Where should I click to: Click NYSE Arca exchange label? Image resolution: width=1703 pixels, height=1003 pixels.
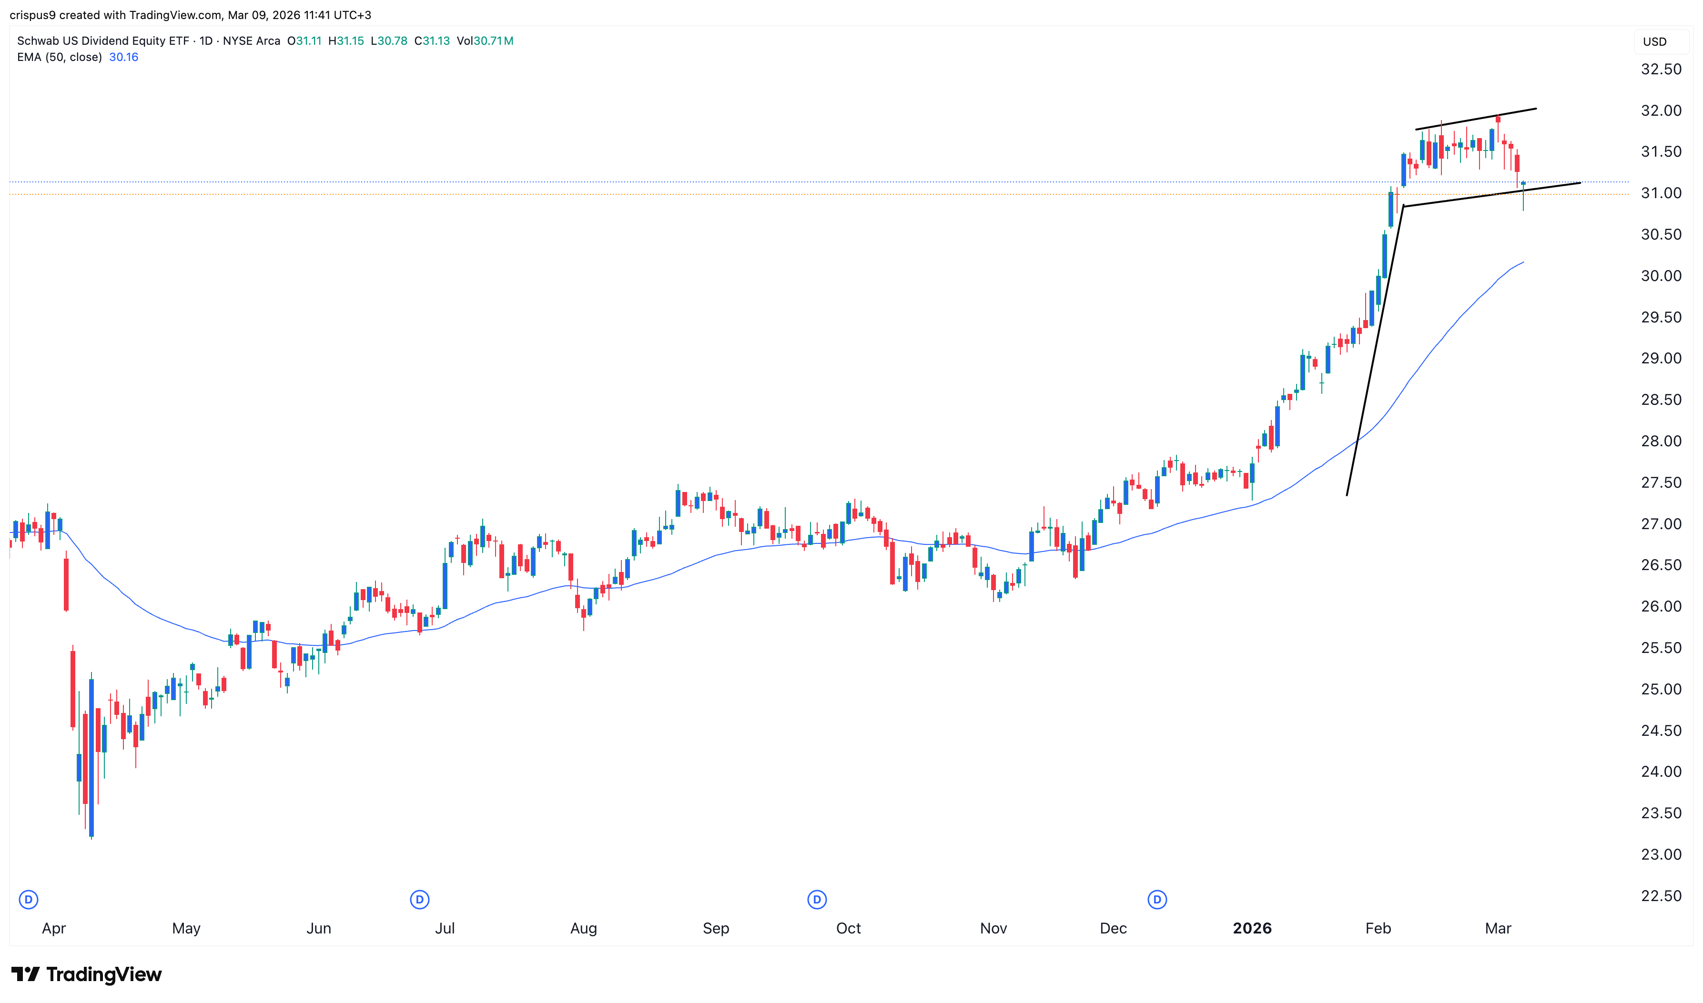tap(252, 40)
